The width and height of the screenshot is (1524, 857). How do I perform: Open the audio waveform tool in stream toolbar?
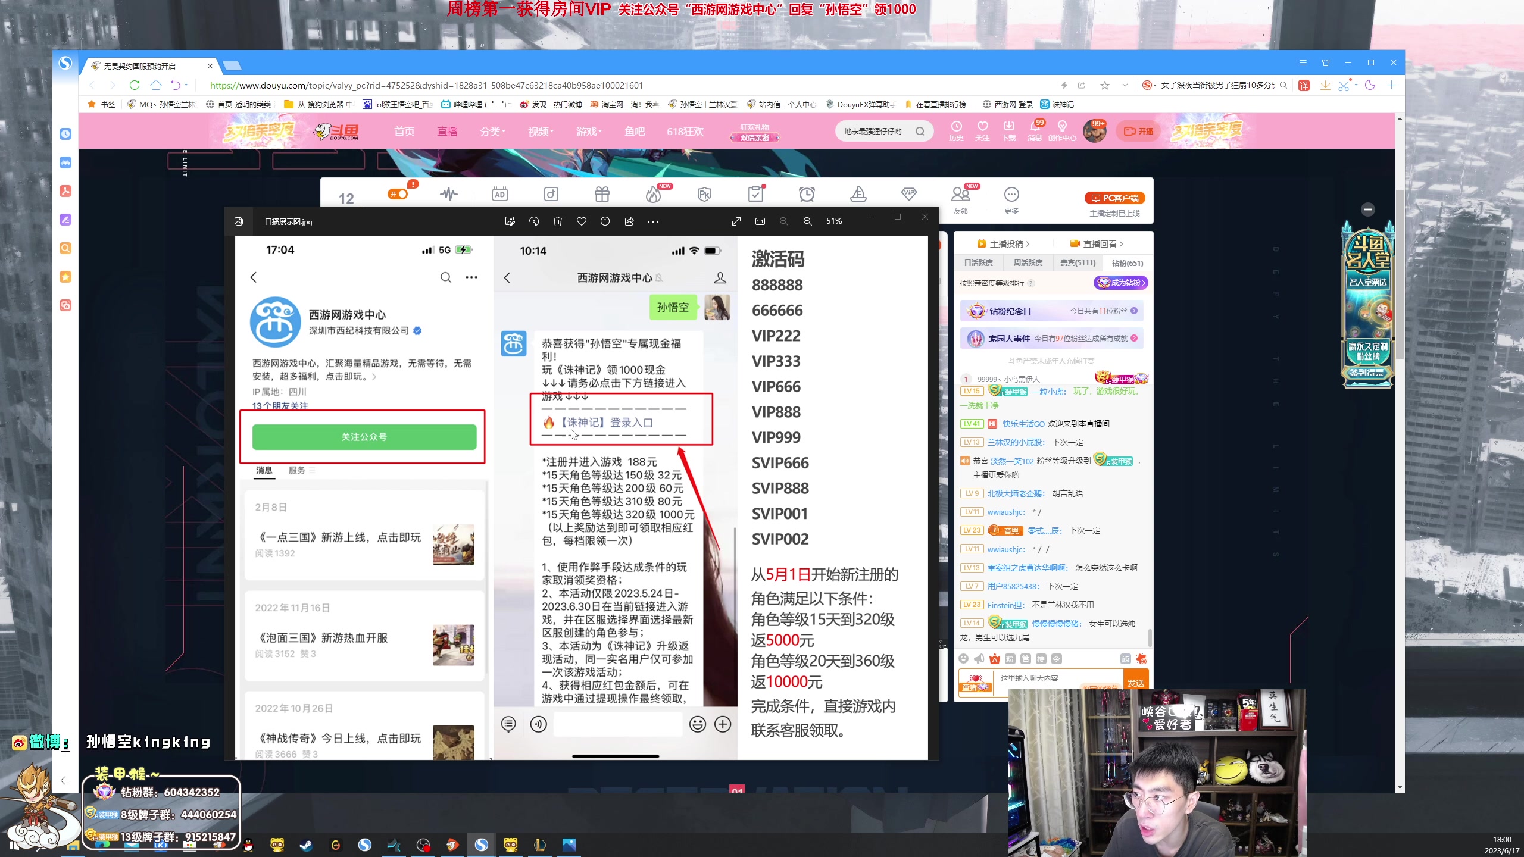pyautogui.click(x=449, y=194)
